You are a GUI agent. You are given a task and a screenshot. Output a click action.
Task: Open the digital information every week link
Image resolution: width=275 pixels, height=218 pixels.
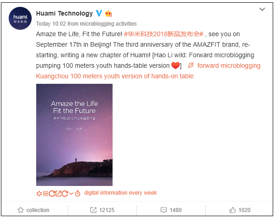(x=120, y=193)
